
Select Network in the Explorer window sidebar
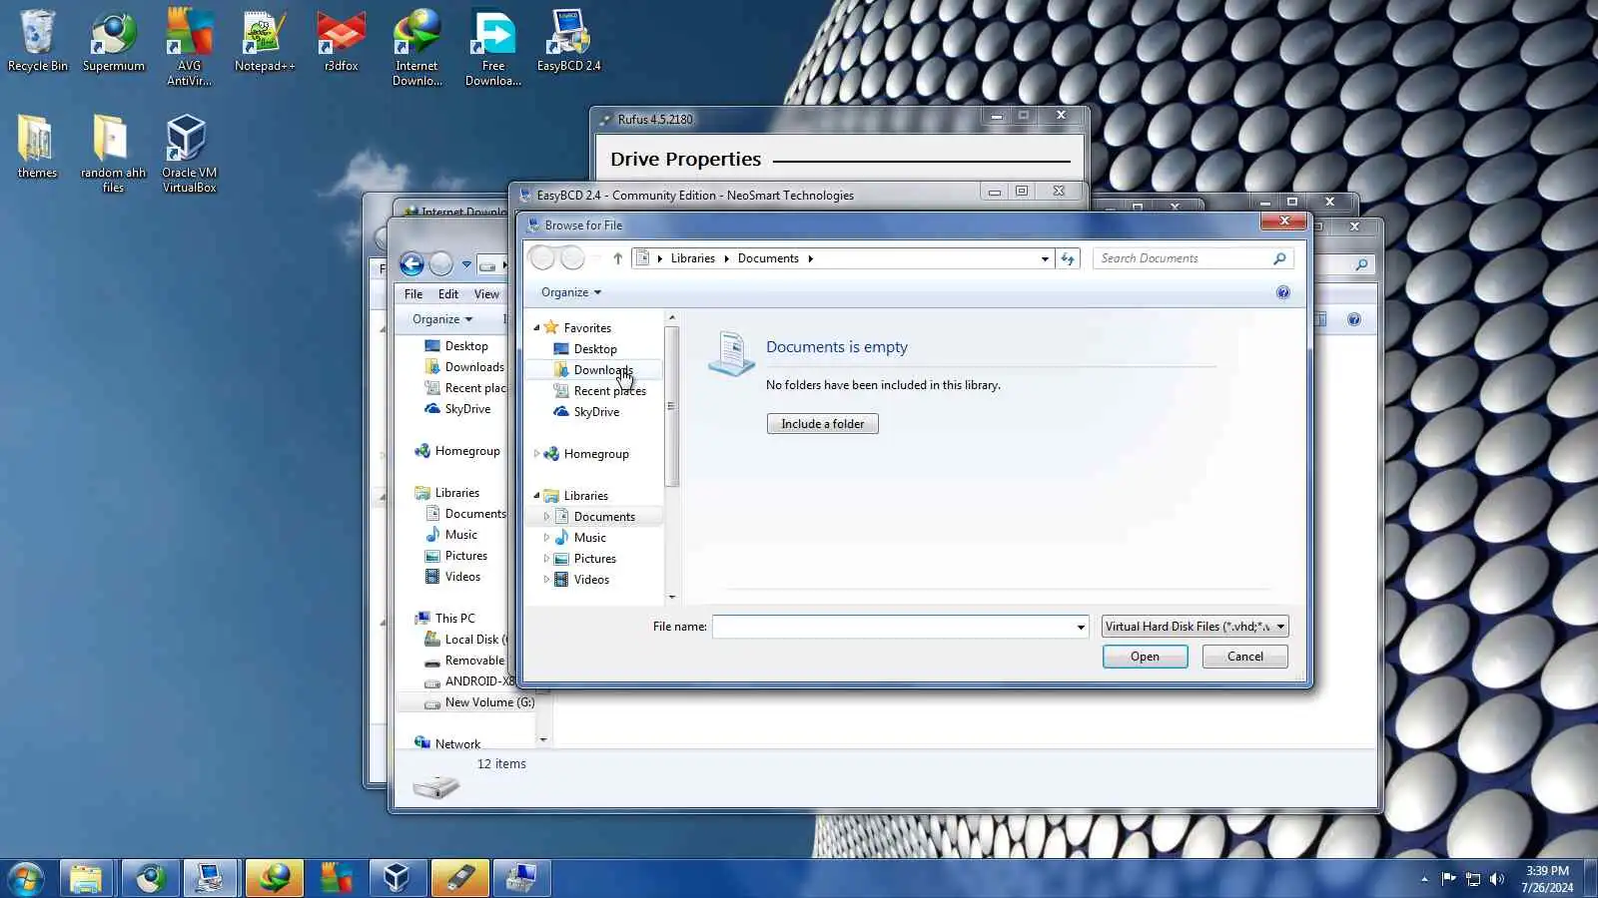tap(457, 744)
